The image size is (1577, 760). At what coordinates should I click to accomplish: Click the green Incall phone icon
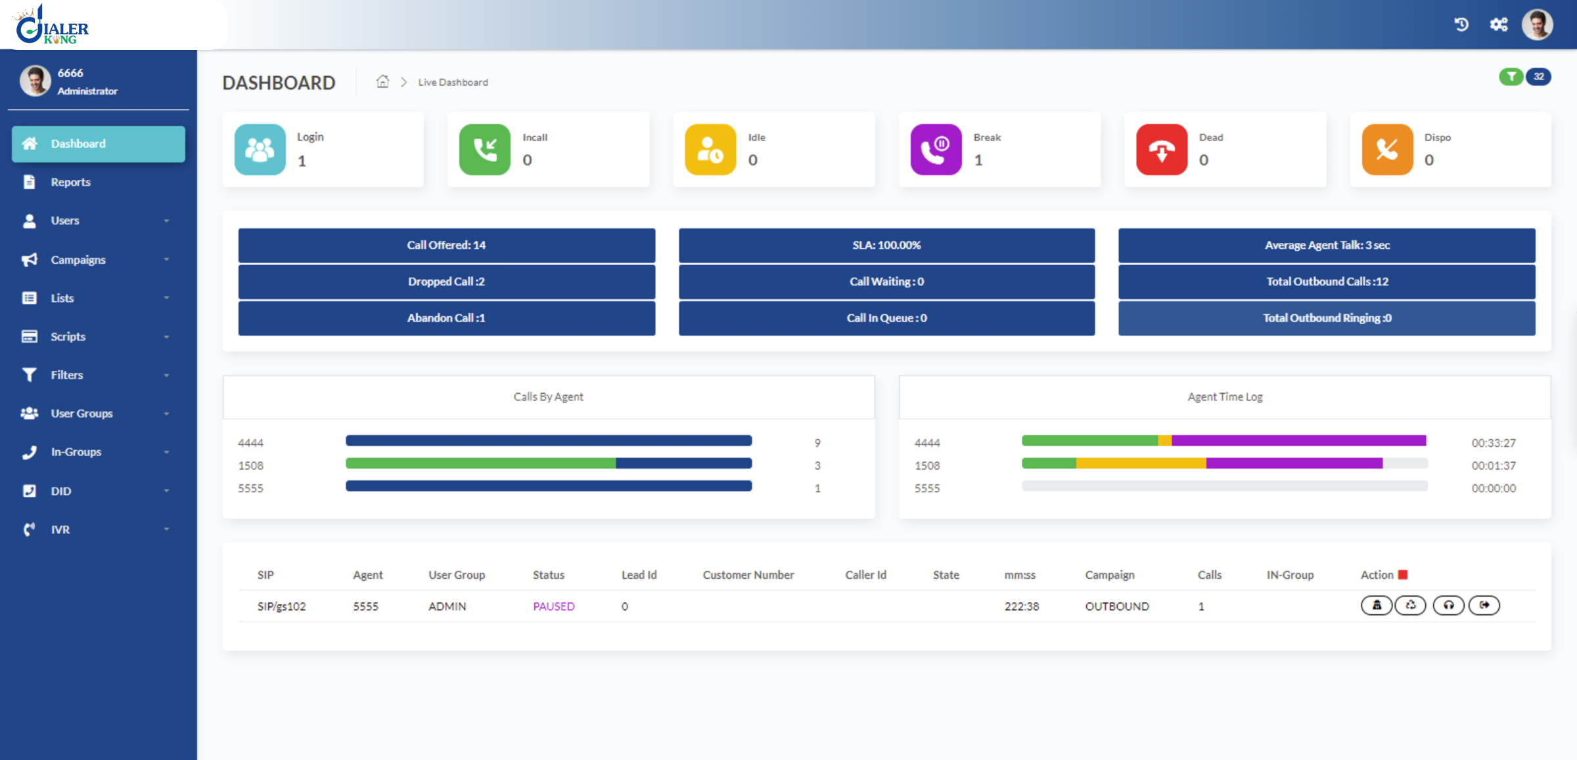[x=484, y=150]
